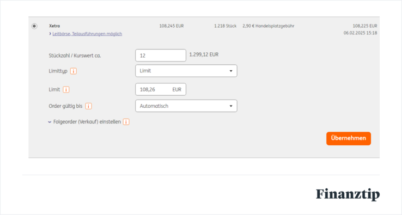Click the info icon next to Limit
The height and width of the screenshot is (215, 402).
(x=66, y=89)
